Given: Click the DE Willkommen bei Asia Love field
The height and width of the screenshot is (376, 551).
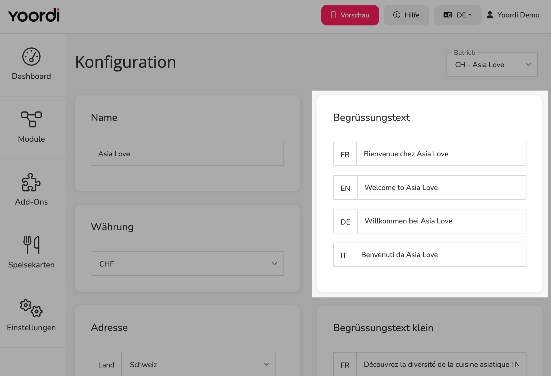Looking at the screenshot, I should [442, 221].
